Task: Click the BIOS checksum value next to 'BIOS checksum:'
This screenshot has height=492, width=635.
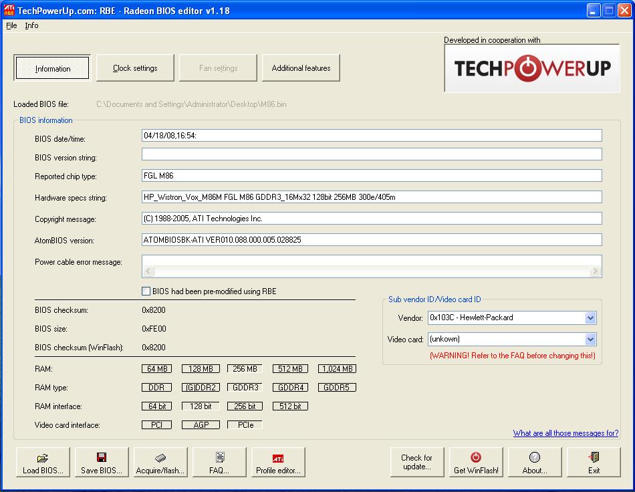Action: [154, 310]
